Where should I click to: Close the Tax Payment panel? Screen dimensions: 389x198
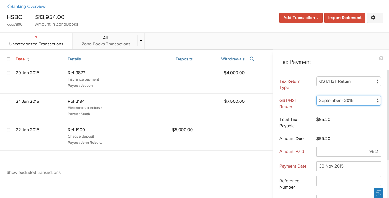click(381, 58)
